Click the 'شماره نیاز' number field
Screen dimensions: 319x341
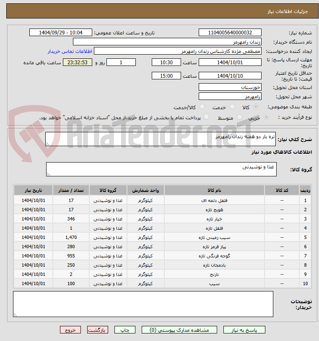coord(230,33)
